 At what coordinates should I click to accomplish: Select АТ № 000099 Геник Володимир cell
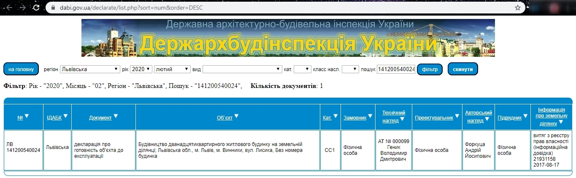pos(393,150)
